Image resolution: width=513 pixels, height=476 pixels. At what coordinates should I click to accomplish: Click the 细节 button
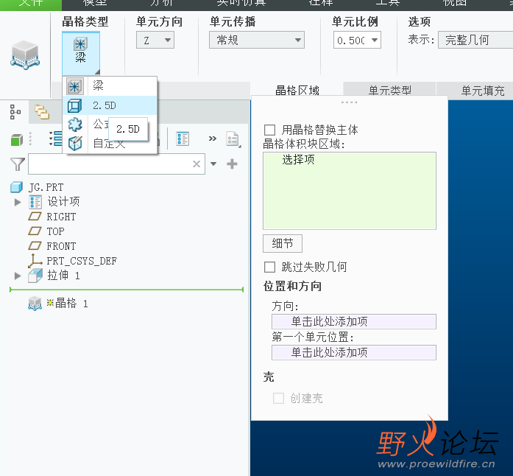[x=283, y=243]
